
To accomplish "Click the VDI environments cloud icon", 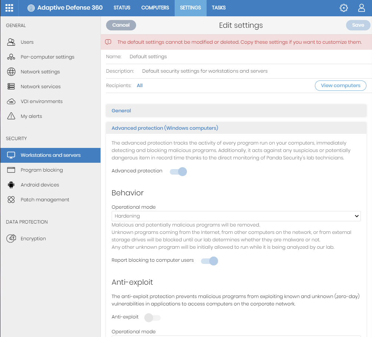I will pos(11,101).
